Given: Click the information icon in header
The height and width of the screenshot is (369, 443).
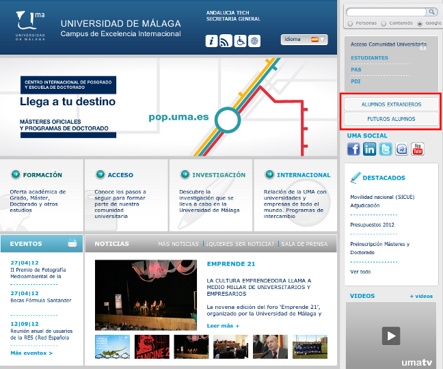Looking at the screenshot, I should pos(211,40).
